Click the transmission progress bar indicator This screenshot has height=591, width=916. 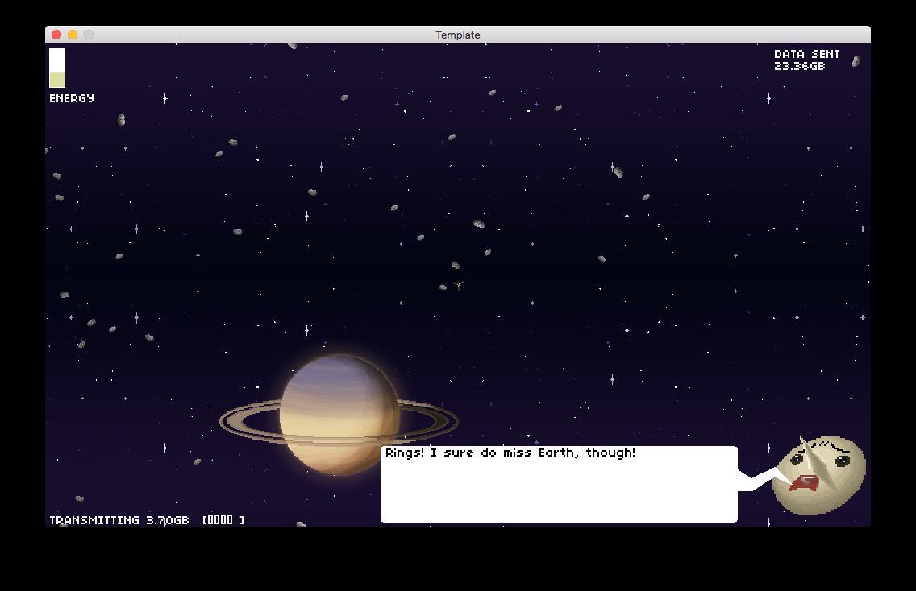click(x=223, y=520)
